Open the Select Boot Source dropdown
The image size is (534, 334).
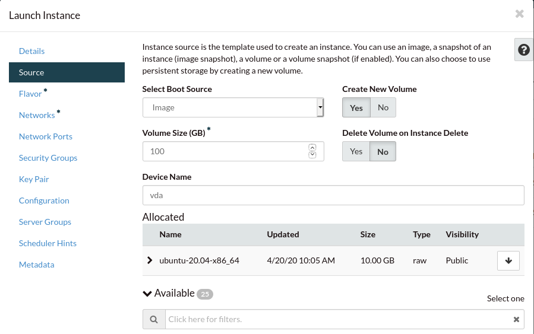click(233, 108)
